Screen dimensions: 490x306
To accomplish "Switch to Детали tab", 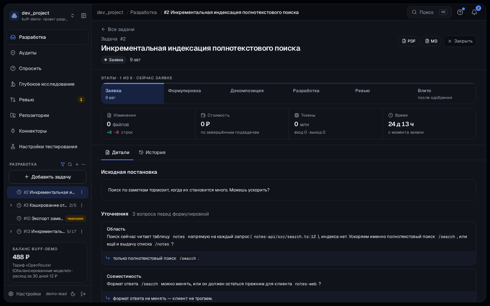I will [x=117, y=152].
